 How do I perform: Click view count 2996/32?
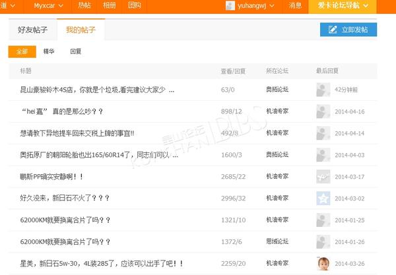[234, 199]
